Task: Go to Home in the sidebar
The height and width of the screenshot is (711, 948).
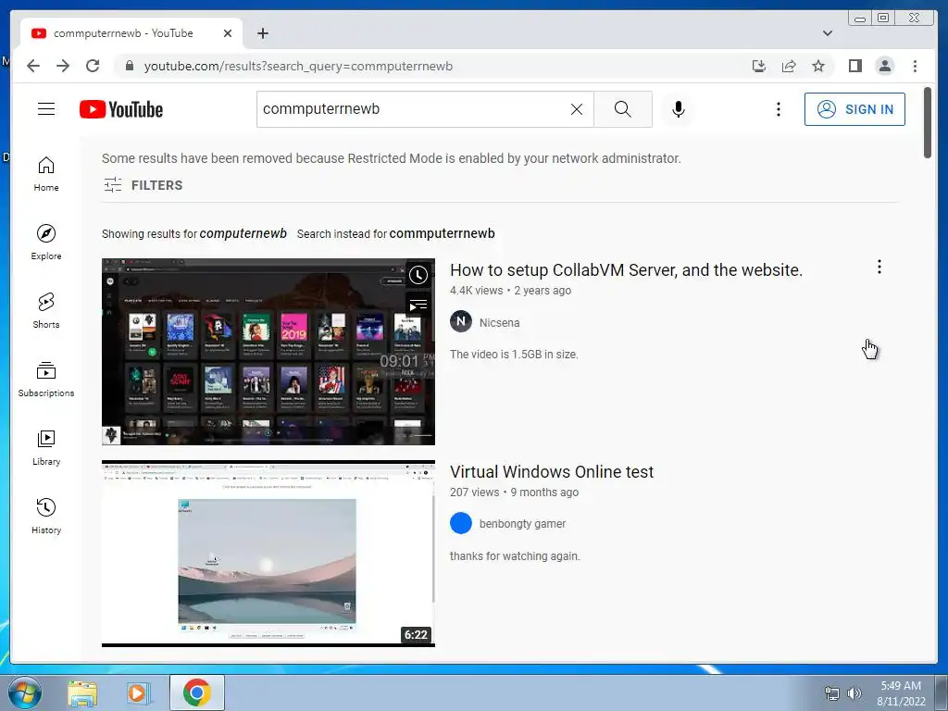Action: pyautogui.click(x=46, y=174)
